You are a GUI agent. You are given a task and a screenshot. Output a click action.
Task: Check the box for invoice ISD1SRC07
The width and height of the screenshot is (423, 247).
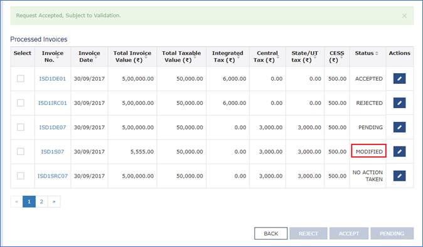[x=21, y=176]
